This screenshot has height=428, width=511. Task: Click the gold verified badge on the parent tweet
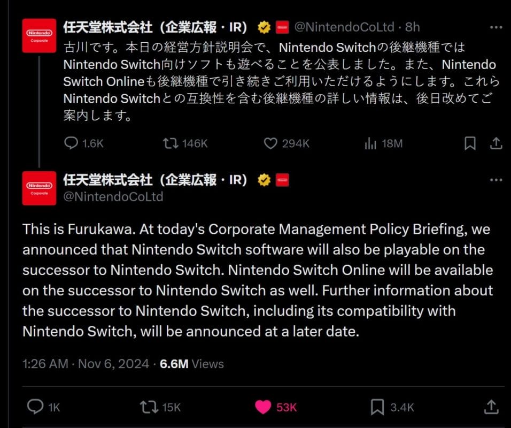(264, 27)
